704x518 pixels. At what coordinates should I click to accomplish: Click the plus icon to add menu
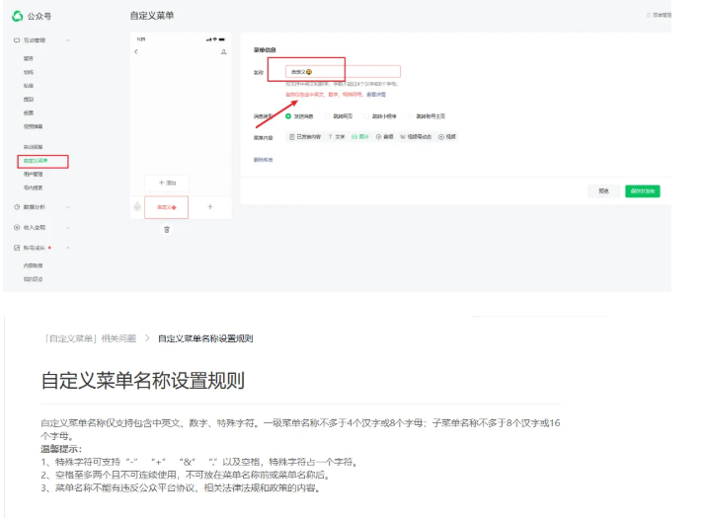point(209,207)
